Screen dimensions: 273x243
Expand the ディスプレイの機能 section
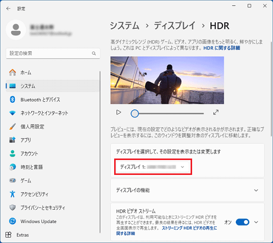click(187, 190)
